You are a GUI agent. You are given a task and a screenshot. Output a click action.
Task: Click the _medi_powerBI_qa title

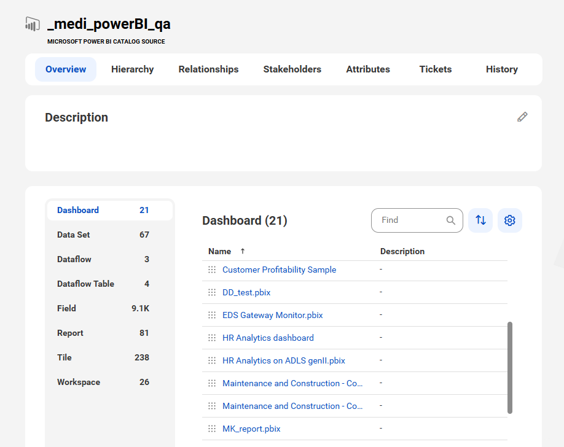click(109, 24)
